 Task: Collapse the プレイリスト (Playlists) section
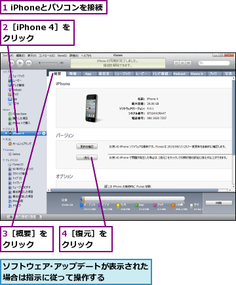[x=4, y=160]
